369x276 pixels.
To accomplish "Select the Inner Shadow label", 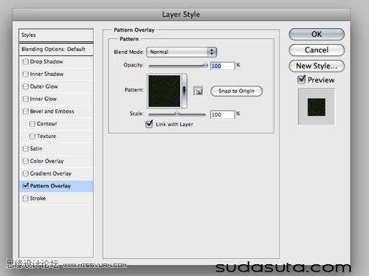I will click(x=46, y=74).
